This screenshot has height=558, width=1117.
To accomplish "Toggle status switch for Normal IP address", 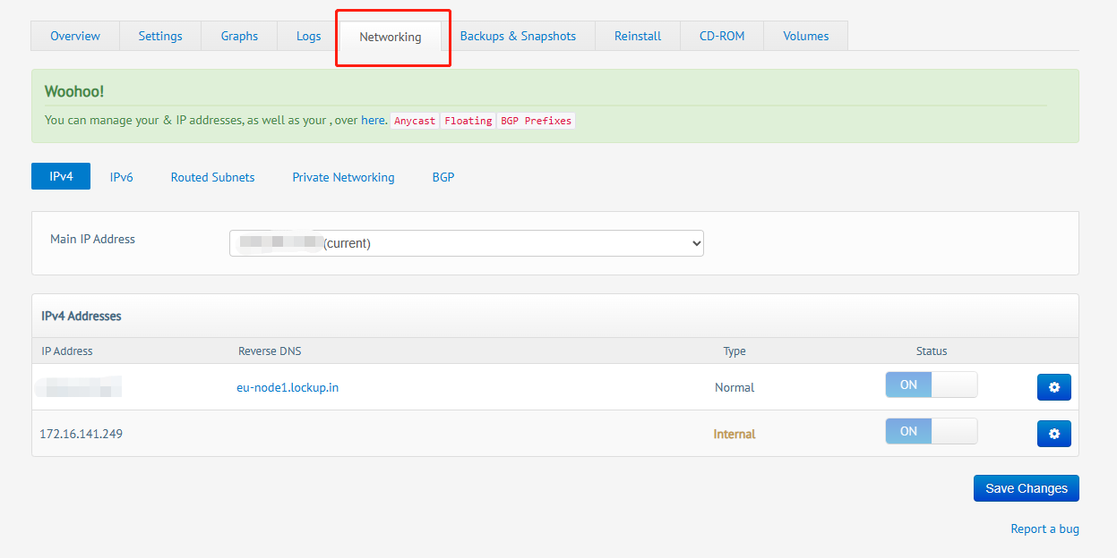I will [x=931, y=385].
